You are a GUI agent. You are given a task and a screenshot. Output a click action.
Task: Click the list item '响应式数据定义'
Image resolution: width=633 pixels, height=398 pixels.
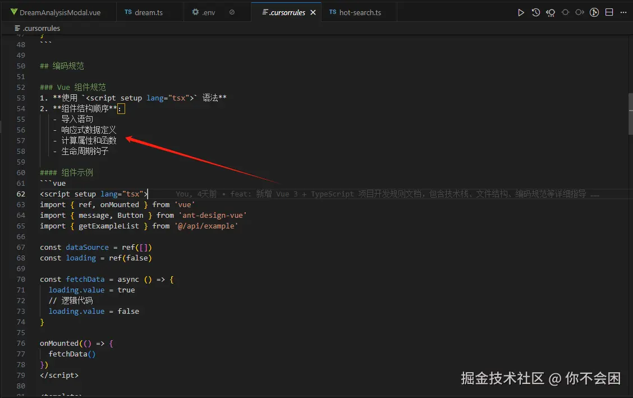click(x=89, y=130)
